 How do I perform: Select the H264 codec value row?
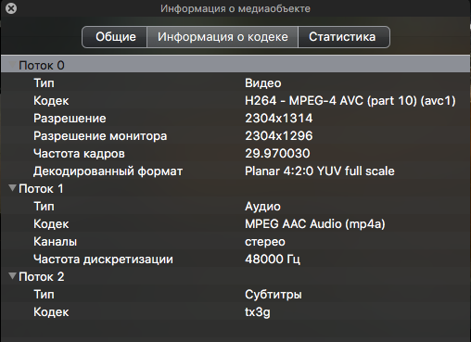[235, 100]
